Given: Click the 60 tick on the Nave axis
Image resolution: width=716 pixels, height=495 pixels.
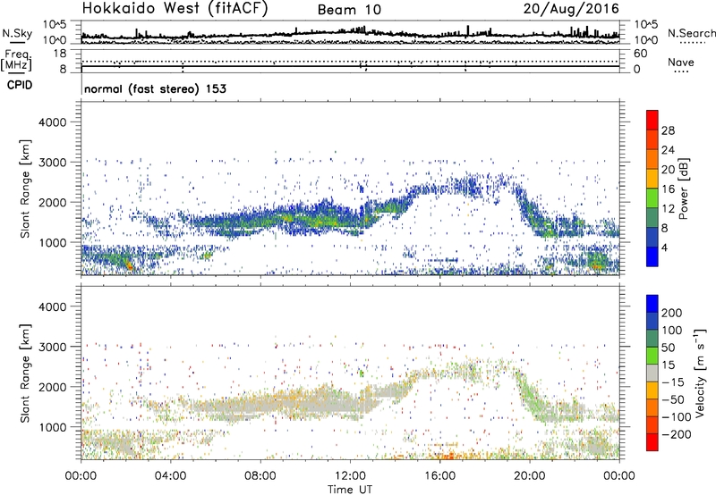Looking at the screenshot, I should point(641,54).
